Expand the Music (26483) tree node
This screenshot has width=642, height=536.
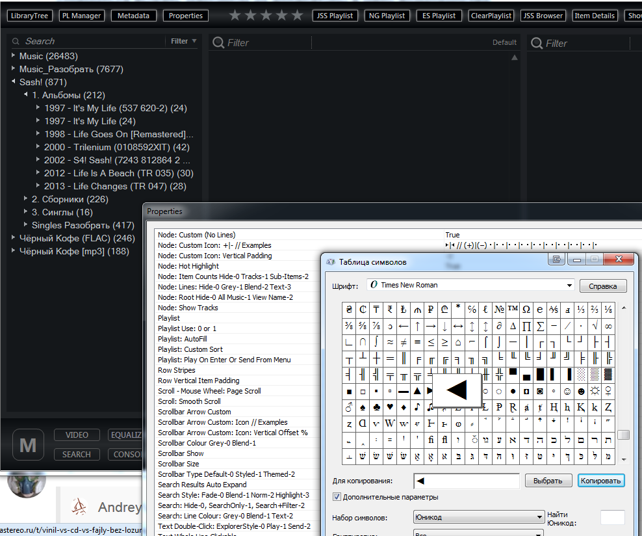click(x=13, y=56)
